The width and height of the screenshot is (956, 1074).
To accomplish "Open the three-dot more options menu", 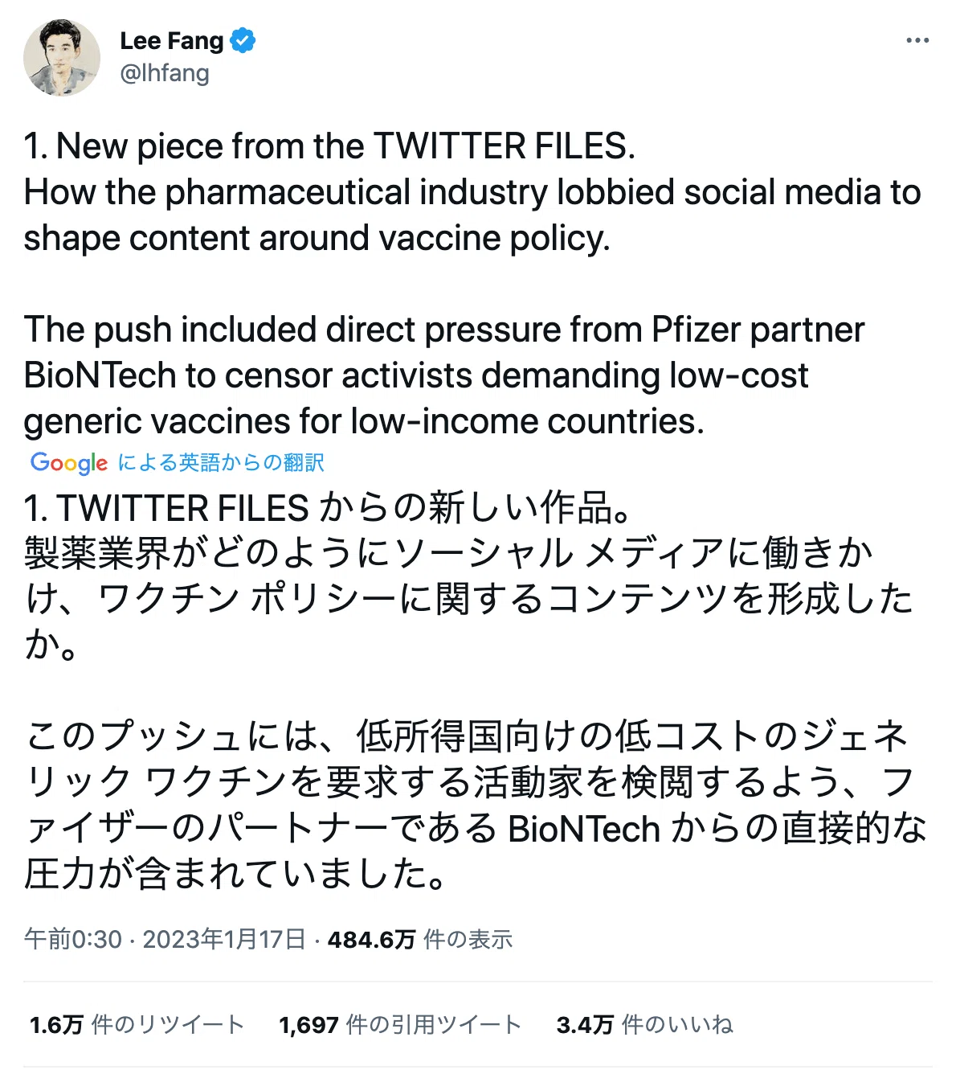I will click(x=917, y=40).
